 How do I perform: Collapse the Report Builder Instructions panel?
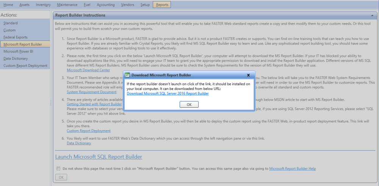click(x=372, y=15)
